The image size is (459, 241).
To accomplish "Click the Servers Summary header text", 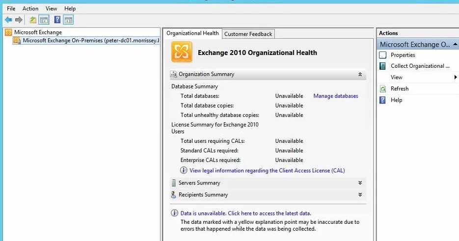I will [x=199, y=183].
